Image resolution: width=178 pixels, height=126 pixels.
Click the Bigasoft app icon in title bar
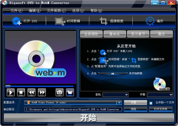pyautogui.click(x=5, y=3)
